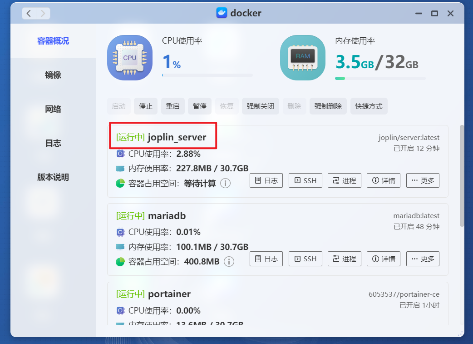The height and width of the screenshot is (344, 473).
Task: Click the 停止 stop button
Action: [x=146, y=106]
